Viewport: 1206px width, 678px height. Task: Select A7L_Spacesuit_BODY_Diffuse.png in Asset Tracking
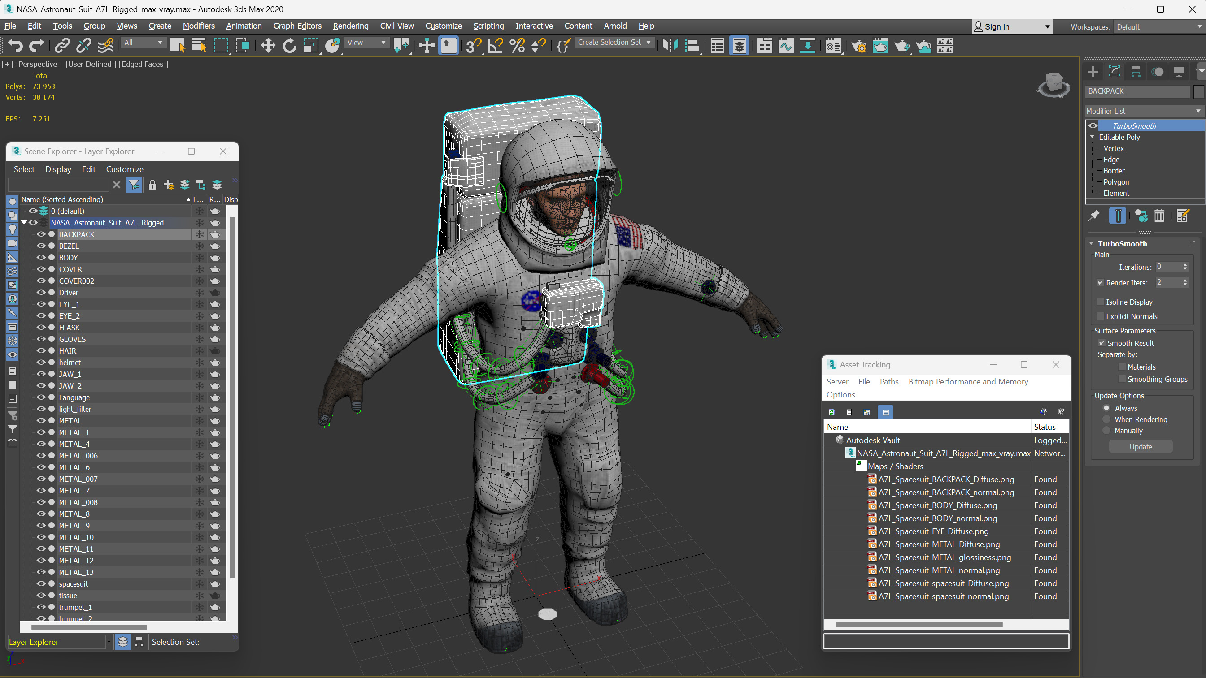click(x=938, y=505)
